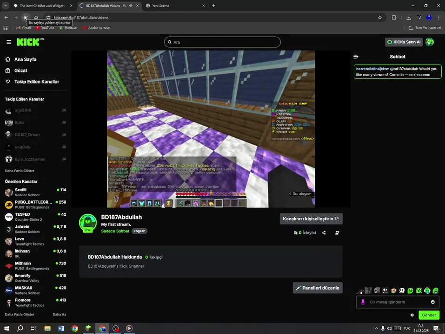The width and height of the screenshot is (445, 334).
Task: Click the KICKs Satın Al button
Action: 404,42
